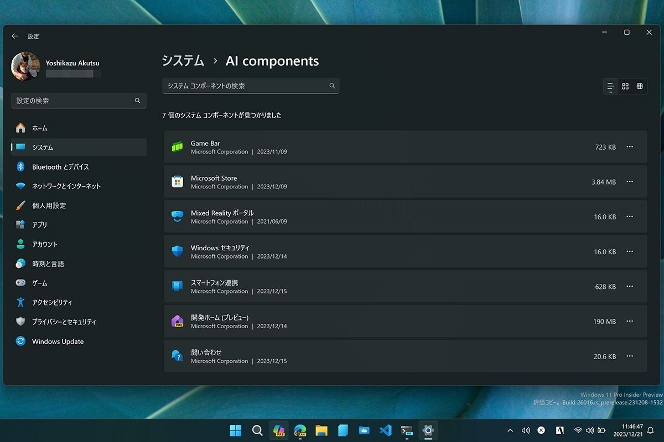Open the Wi-Fi quick settings
The width and height of the screenshot is (664, 442).
point(578,430)
